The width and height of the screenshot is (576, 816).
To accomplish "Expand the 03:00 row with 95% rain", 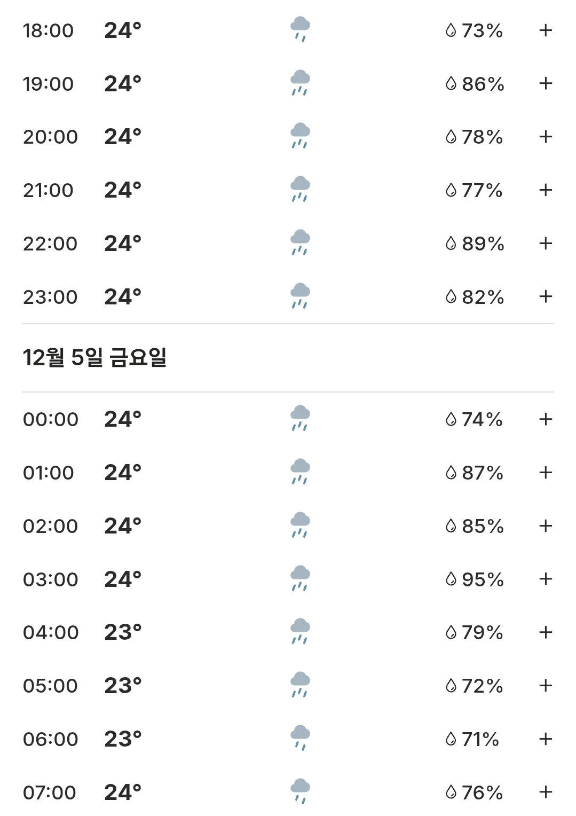I will 545,579.
